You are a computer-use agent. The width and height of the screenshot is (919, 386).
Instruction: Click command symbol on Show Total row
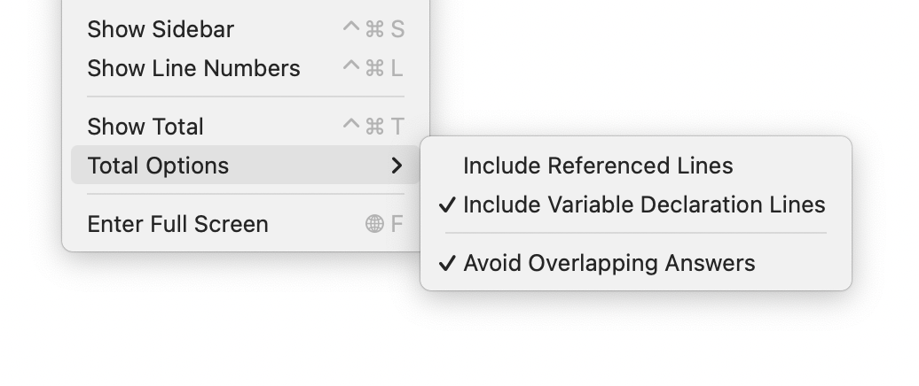tap(374, 127)
